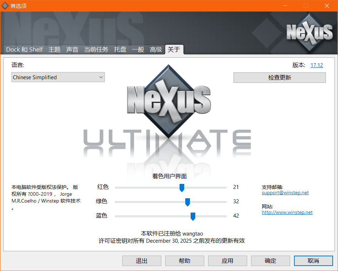Select the 声音 tab

[x=72, y=50]
